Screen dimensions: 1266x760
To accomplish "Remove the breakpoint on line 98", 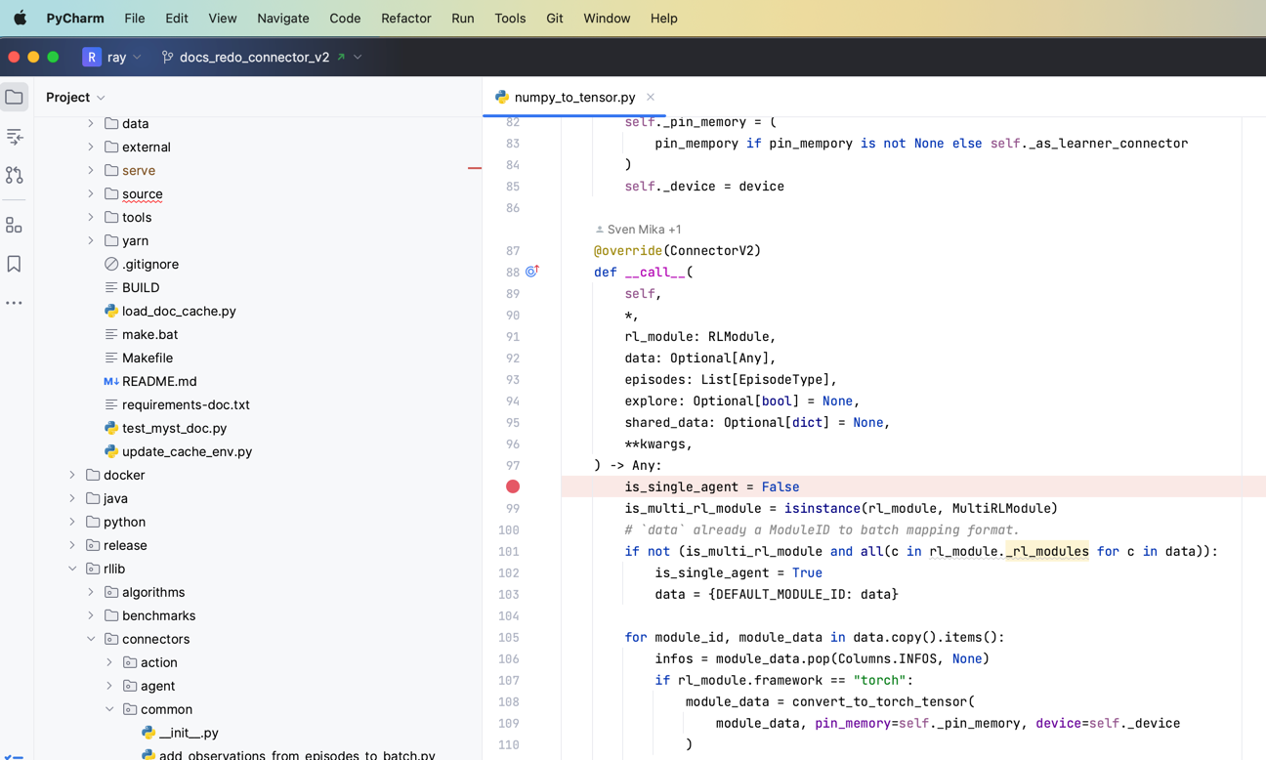I will point(513,486).
